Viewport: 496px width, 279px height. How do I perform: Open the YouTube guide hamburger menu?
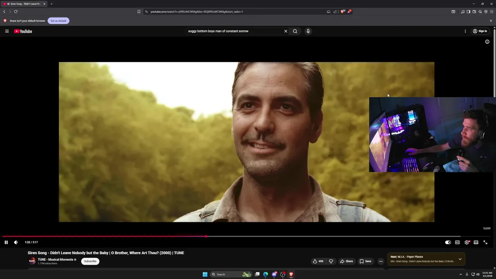coord(7,31)
